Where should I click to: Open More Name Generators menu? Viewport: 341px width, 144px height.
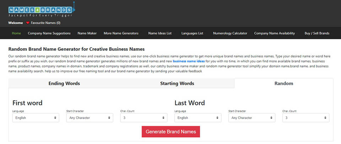121,33
